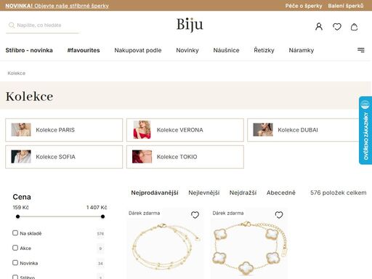
Task: Open the Ověřeno zákazníky side badge
Action: pos(365,131)
